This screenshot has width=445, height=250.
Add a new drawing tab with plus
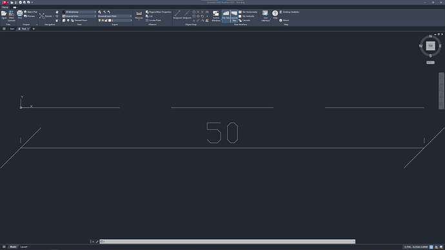[34, 29]
